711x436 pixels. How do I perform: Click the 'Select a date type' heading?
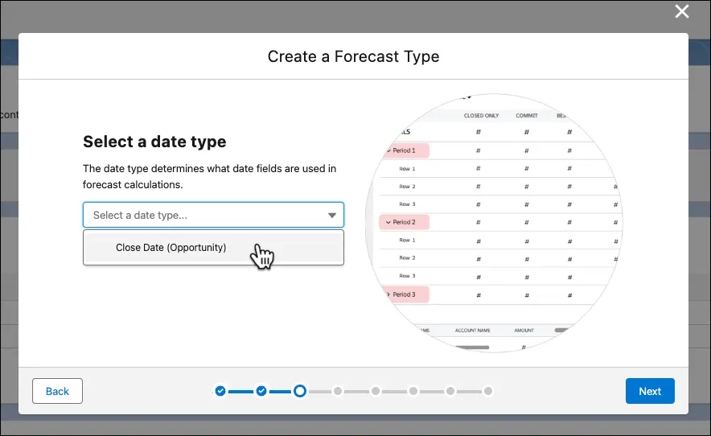[154, 142]
